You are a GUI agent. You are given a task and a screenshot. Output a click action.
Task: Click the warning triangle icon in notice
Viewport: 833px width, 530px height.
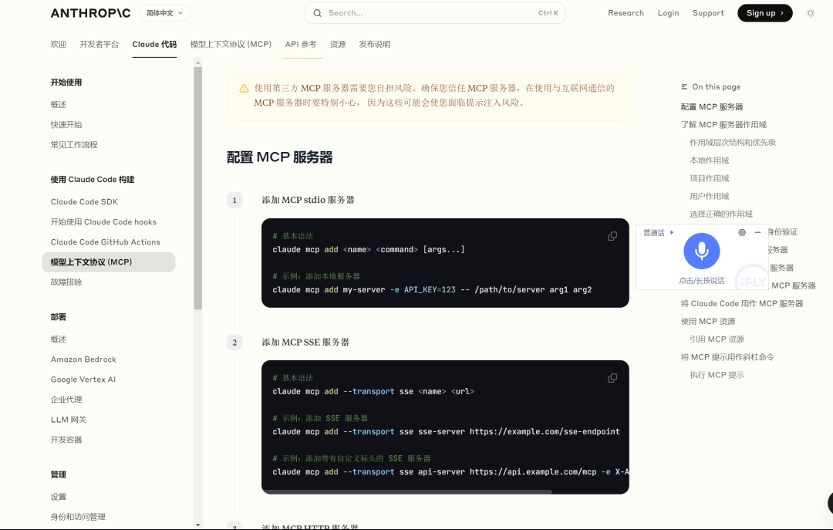click(244, 88)
